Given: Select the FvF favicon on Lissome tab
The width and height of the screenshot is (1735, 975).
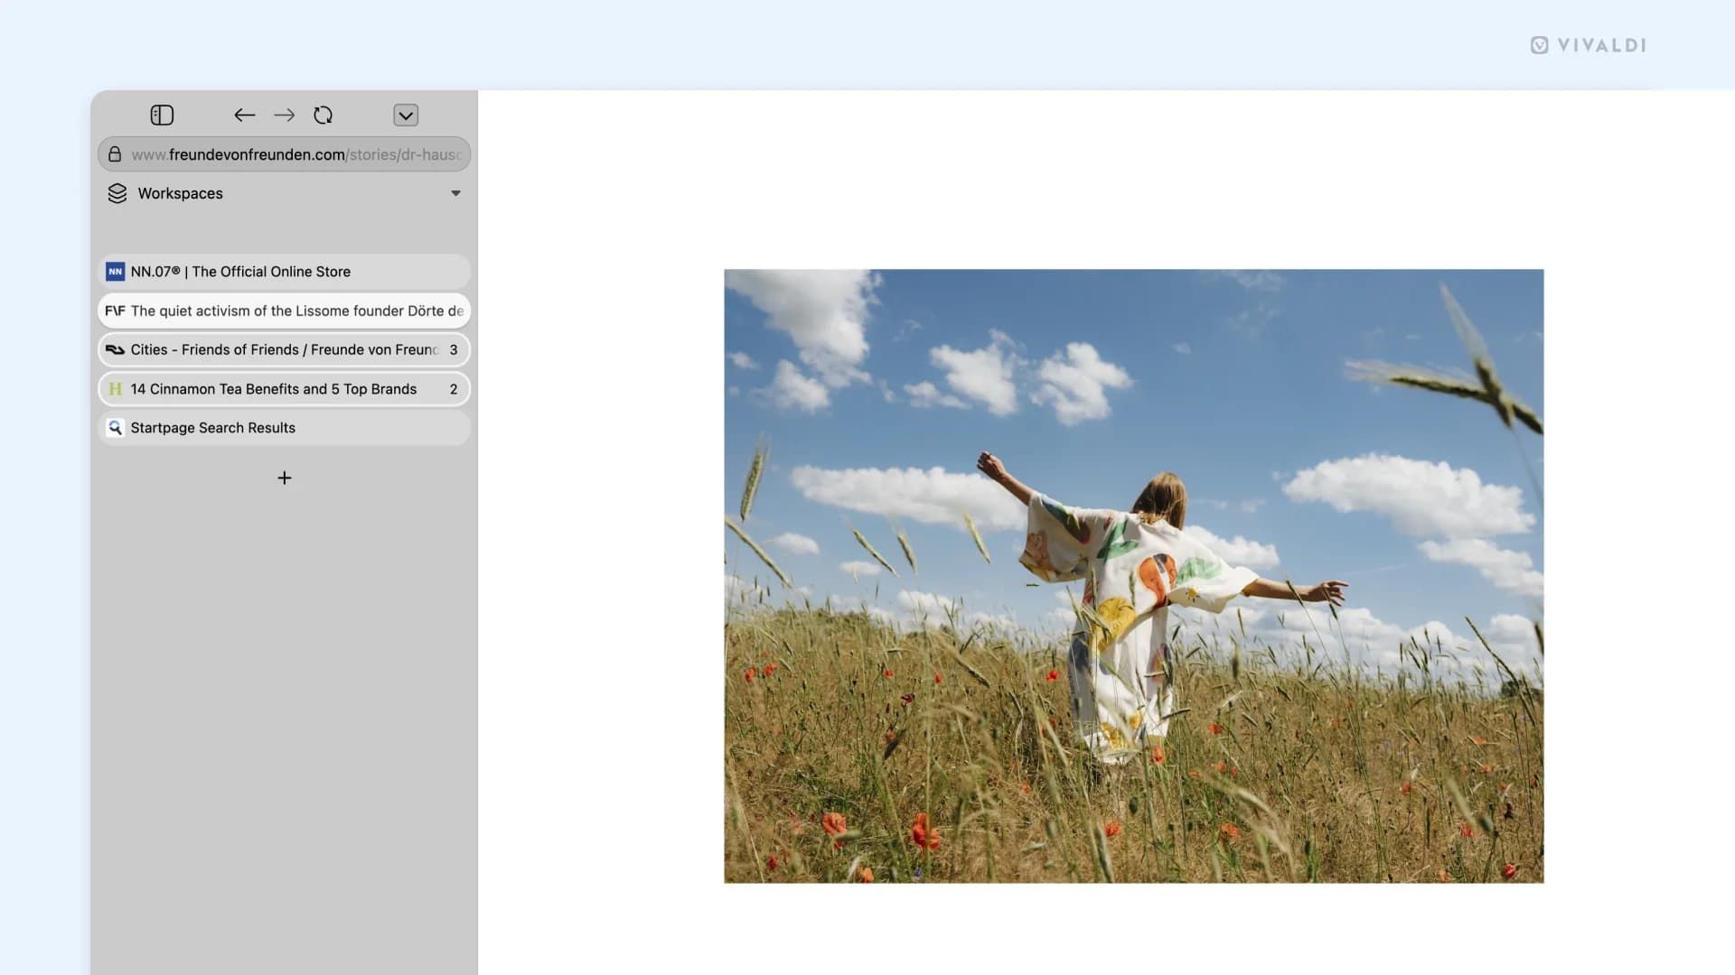Looking at the screenshot, I should click(115, 311).
